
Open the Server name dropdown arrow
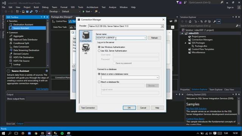coord(145,38)
